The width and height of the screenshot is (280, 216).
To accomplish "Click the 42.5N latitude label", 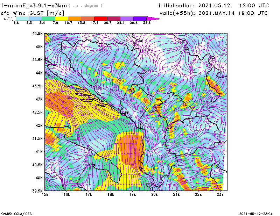I will coord(37,112).
